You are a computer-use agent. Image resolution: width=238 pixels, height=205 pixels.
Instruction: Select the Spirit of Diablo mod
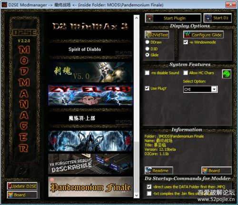coord(90,49)
